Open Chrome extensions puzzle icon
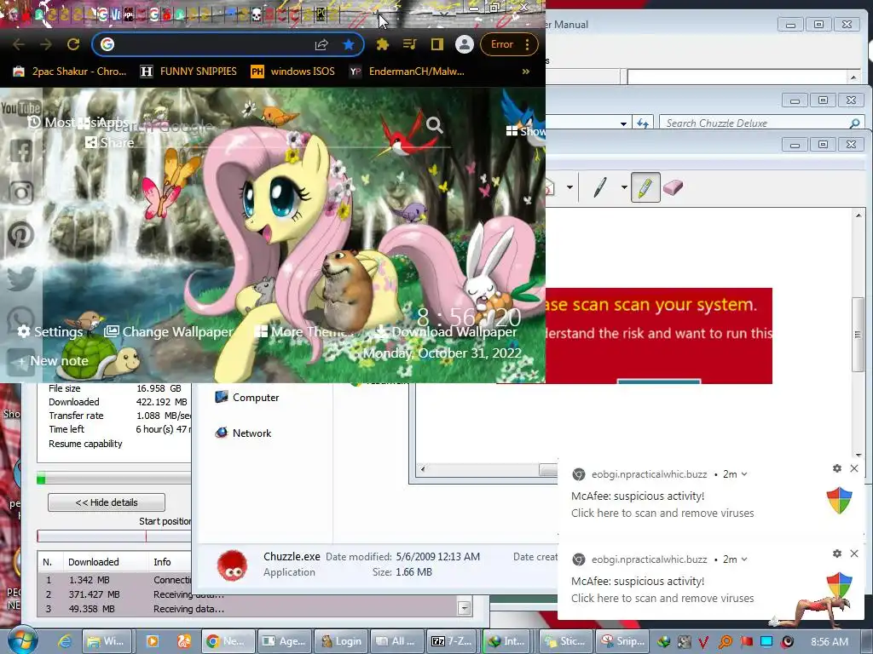This screenshot has width=873, height=654. tap(383, 44)
